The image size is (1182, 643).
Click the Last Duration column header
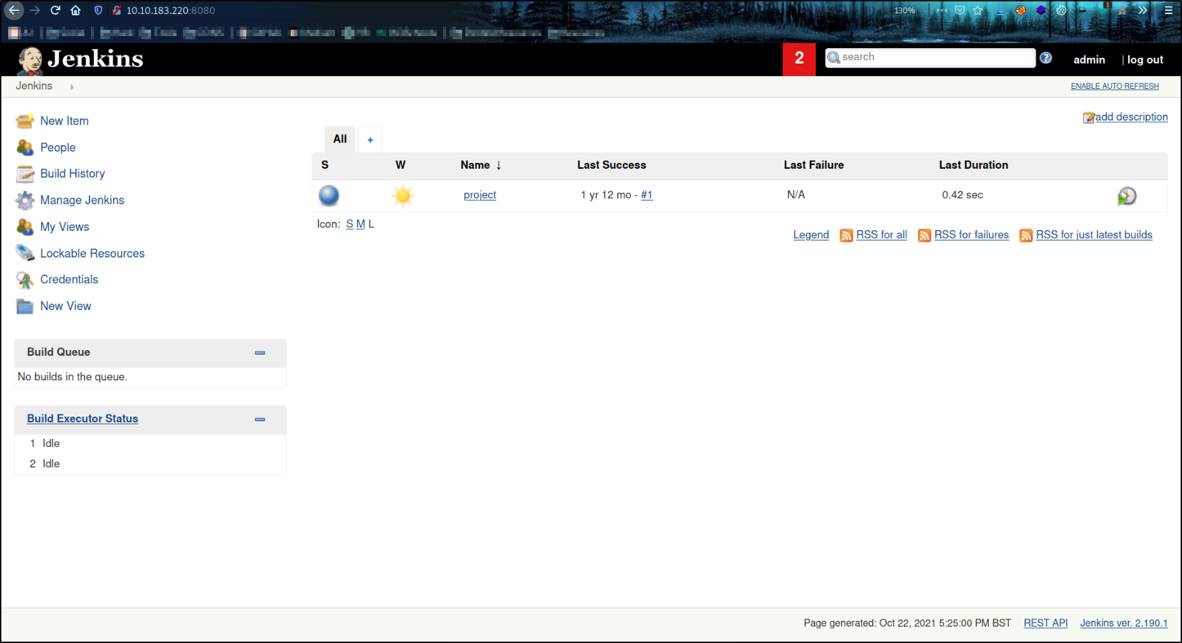pos(973,165)
